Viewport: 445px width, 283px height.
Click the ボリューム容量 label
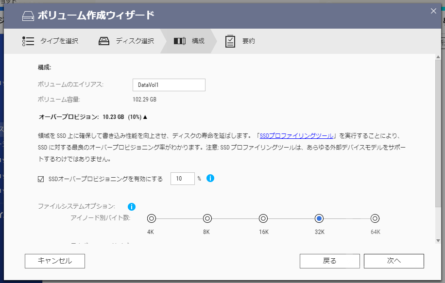point(59,100)
